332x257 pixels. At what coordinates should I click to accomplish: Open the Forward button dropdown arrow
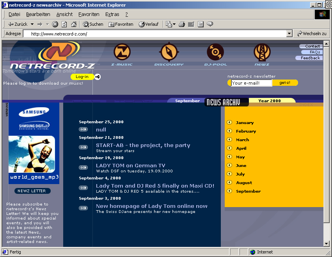click(48, 24)
